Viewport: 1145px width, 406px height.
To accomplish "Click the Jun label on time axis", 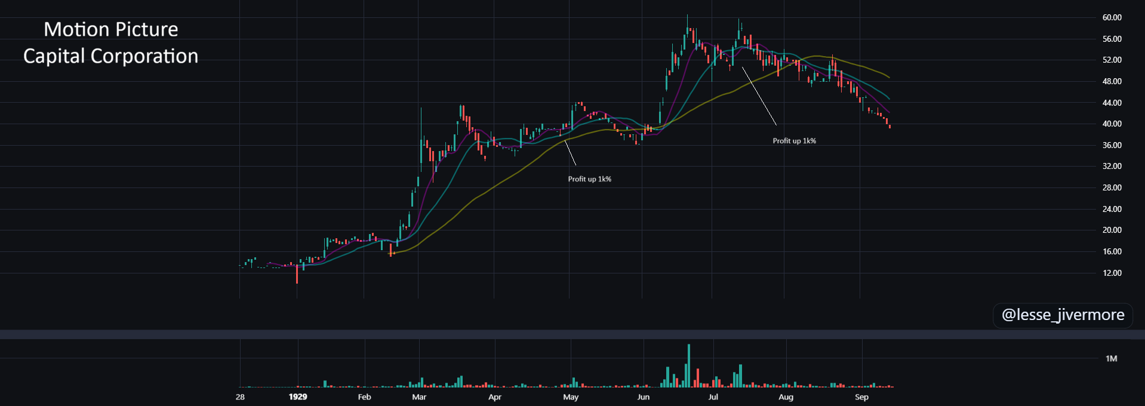I will point(644,397).
